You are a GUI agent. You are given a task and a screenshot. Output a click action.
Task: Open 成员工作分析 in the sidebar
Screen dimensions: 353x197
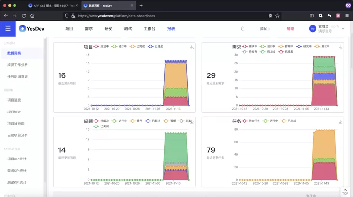click(x=17, y=65)
